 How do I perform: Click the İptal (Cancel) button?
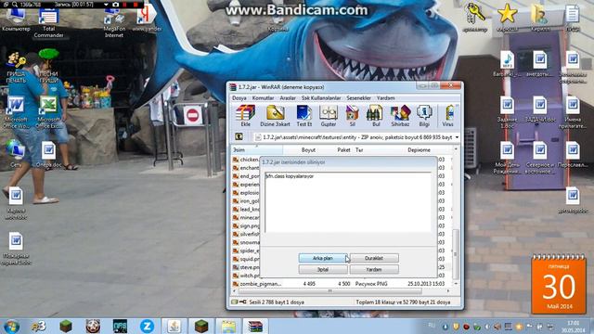click(323, 269)
